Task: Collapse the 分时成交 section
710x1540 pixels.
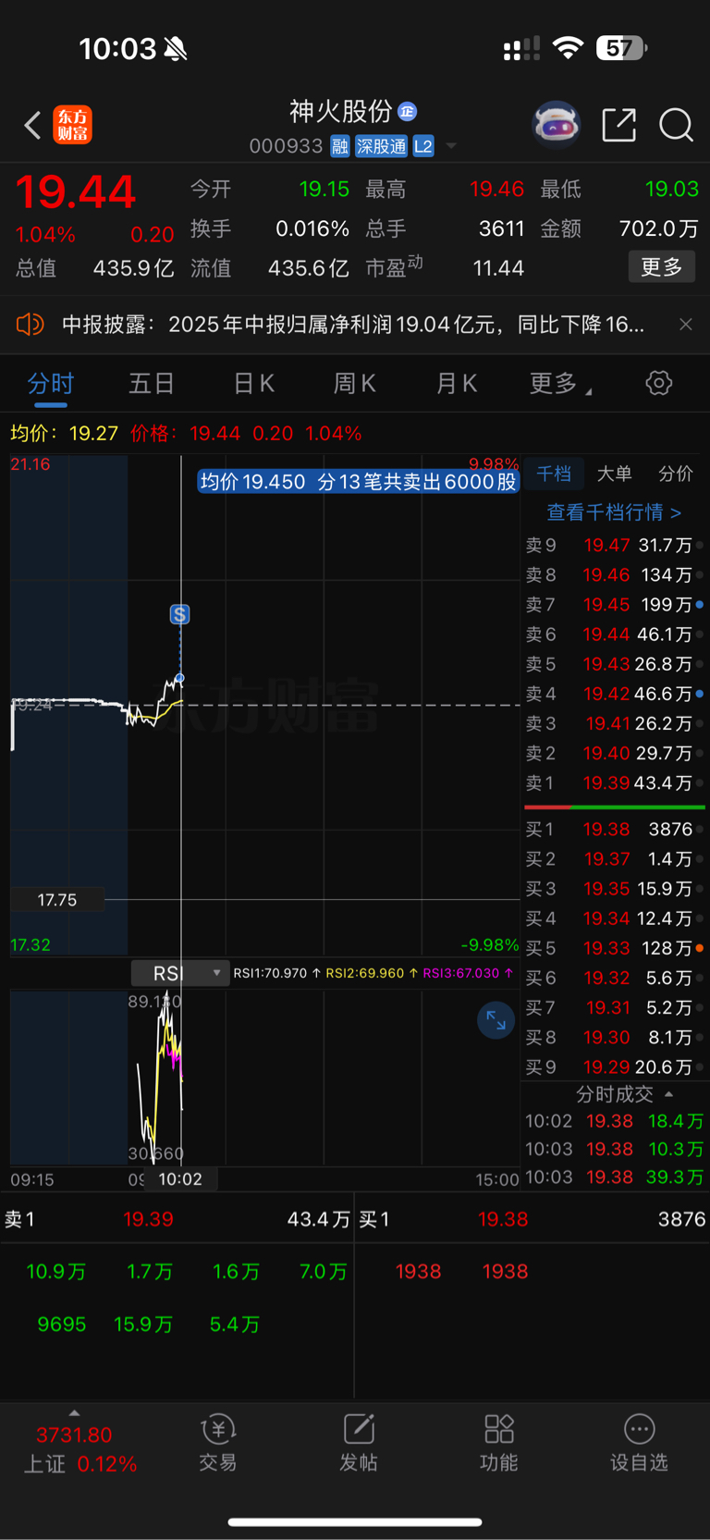Action: (625, 1094)
